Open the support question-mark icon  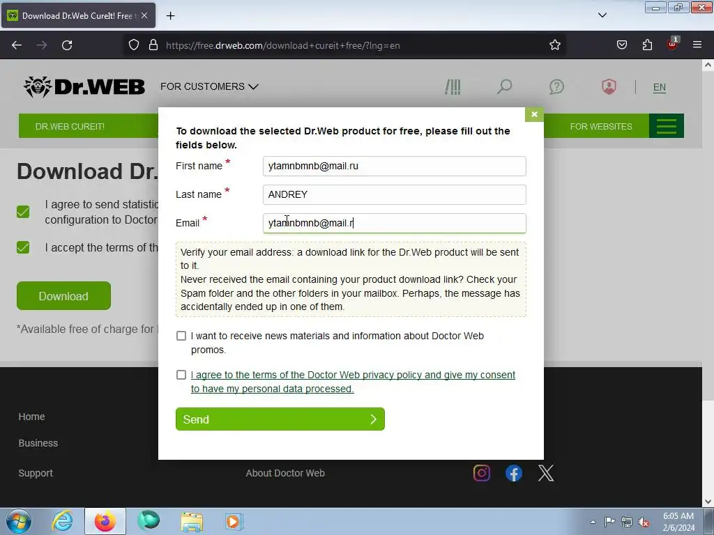pos(556,86)
